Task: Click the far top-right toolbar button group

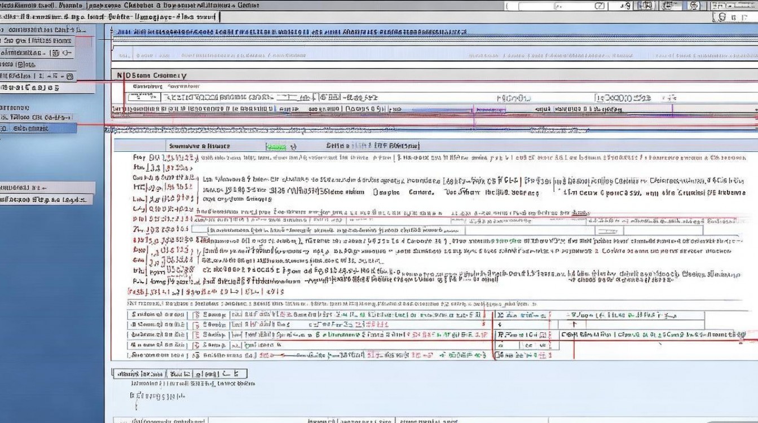Action: 734,6
